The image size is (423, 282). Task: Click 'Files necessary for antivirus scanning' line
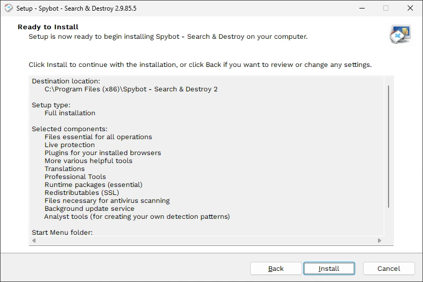click(107, 201)
